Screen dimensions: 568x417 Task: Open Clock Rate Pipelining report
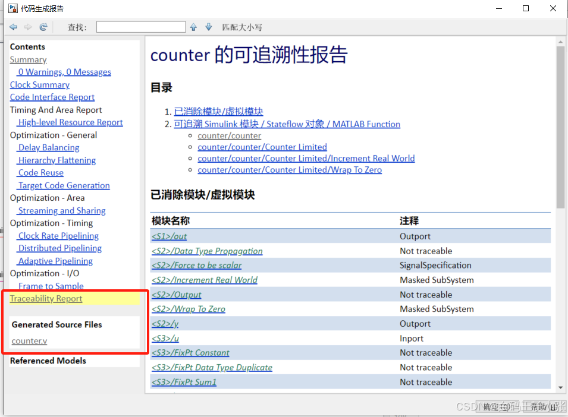click(x=59, y=236)
